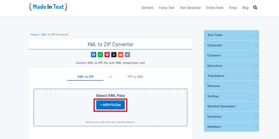Switch to the ZIP to XML tab
Image resolution: width=279 pixels, height=139 pixels.
(136, 77)
